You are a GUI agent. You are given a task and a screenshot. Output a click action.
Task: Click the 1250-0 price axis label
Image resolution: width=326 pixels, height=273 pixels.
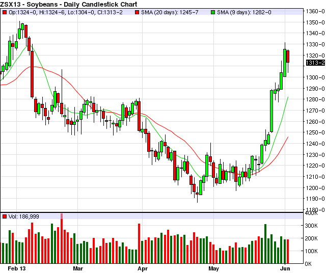click(315, 132)
